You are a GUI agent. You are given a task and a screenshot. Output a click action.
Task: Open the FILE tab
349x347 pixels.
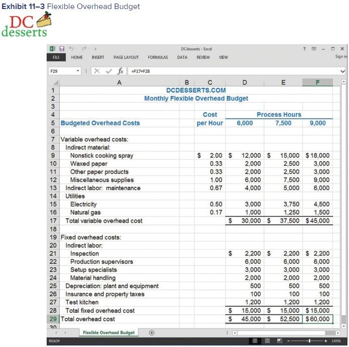[x=56, y=57]
